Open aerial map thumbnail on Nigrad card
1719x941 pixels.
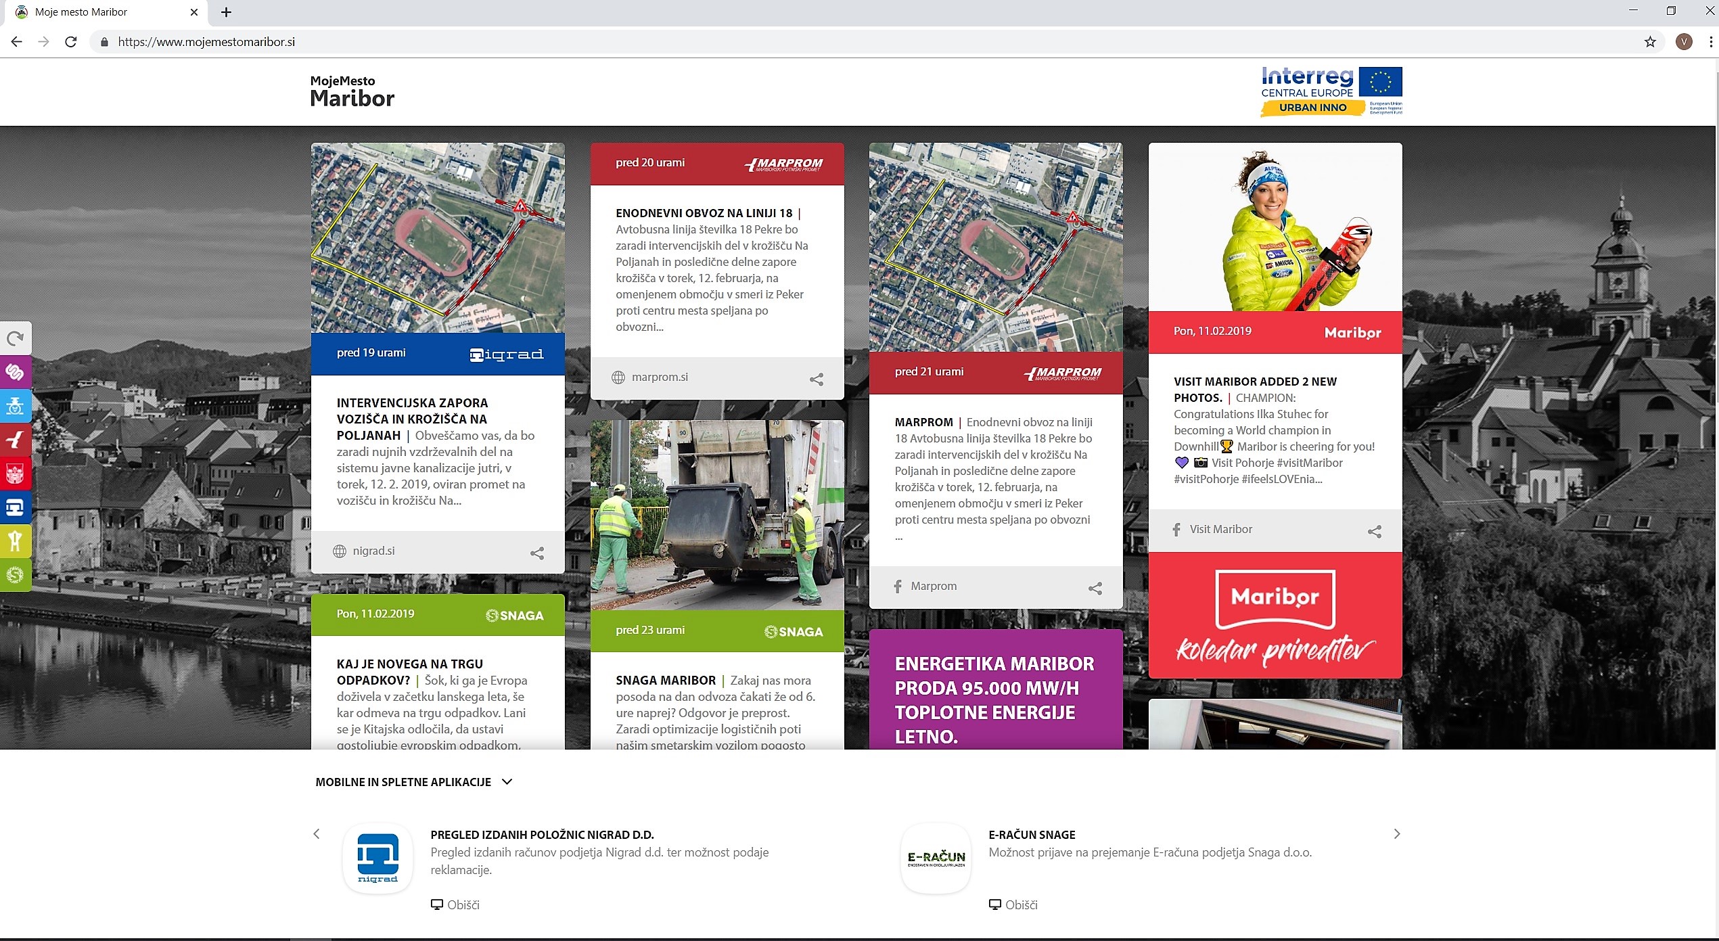point(438,237)
